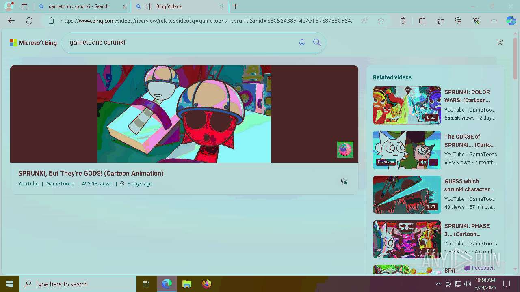Save video to collection icon

[x=344, y=181]
